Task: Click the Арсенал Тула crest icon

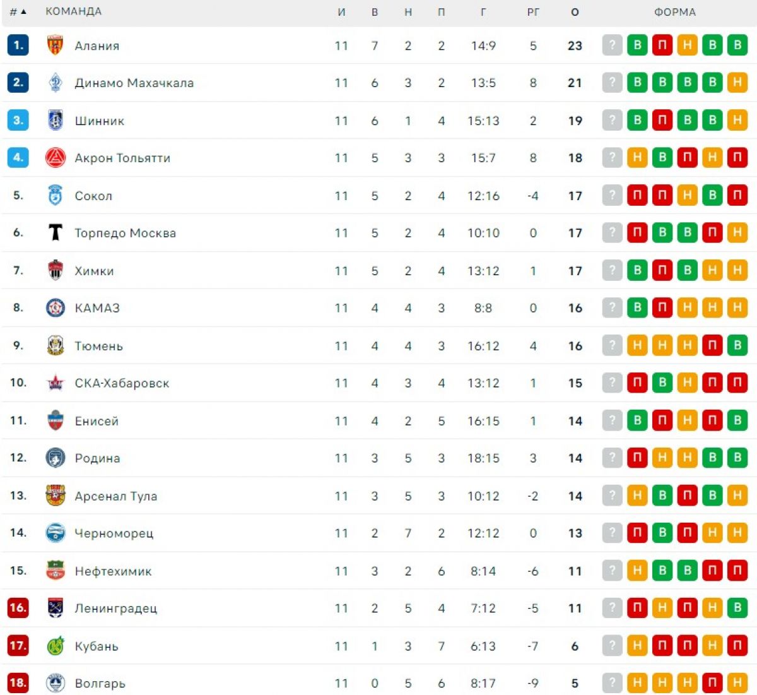Action: click(x=56, y=496)
